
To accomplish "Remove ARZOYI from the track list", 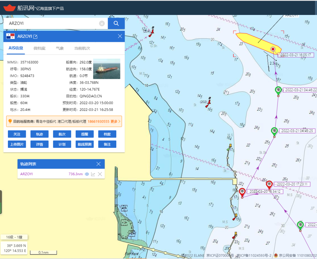I will click(x=100, y=174).
